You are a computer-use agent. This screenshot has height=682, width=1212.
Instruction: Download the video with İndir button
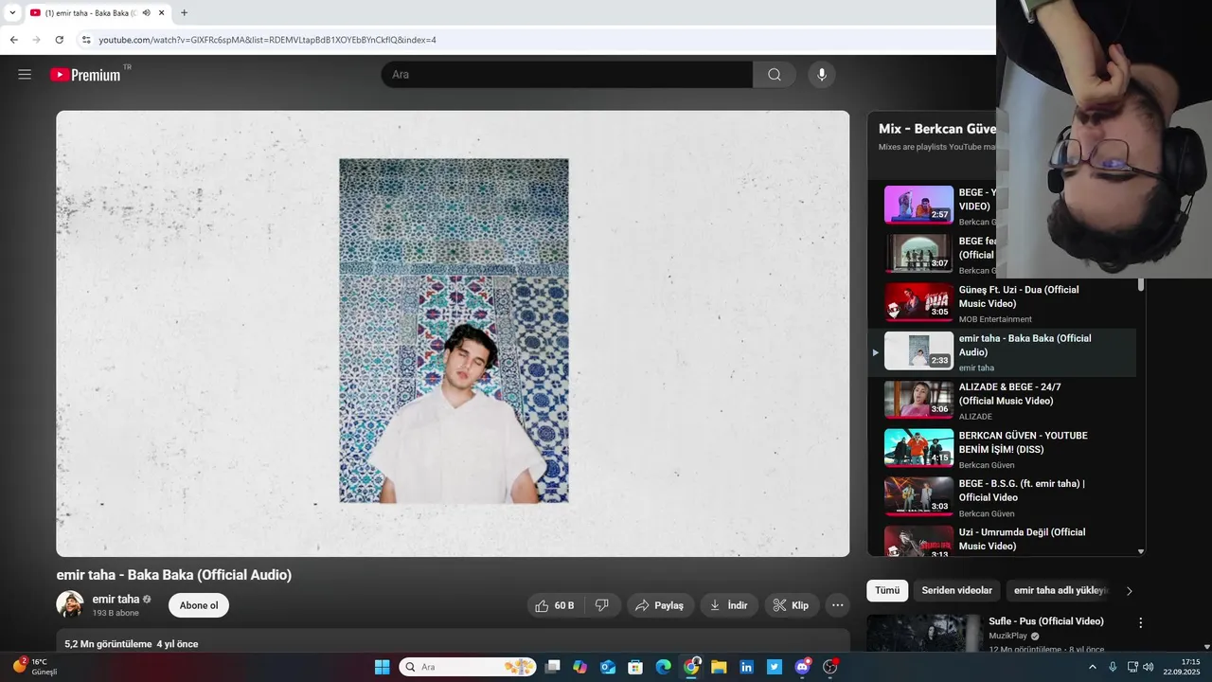(x=729, y=605)
